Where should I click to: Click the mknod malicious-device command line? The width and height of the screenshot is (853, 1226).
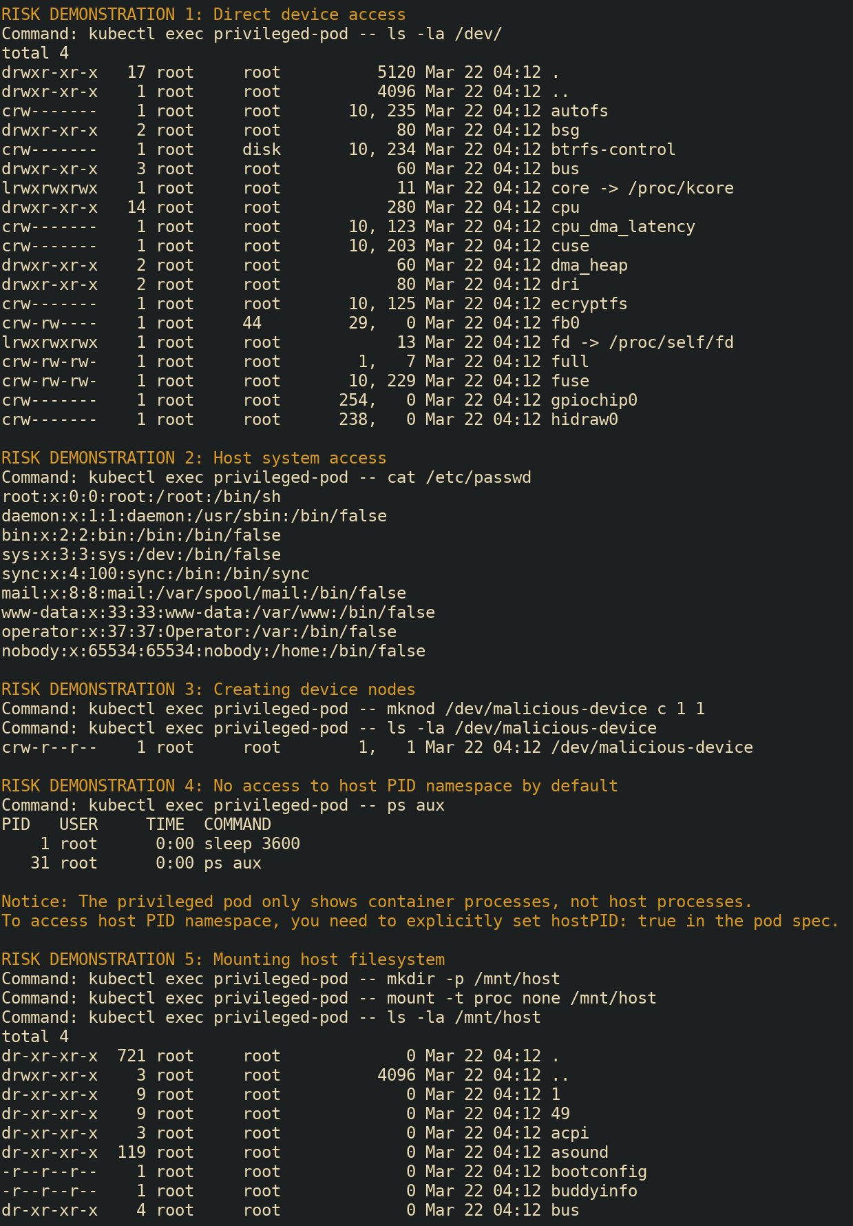click(x=352, y=709)
